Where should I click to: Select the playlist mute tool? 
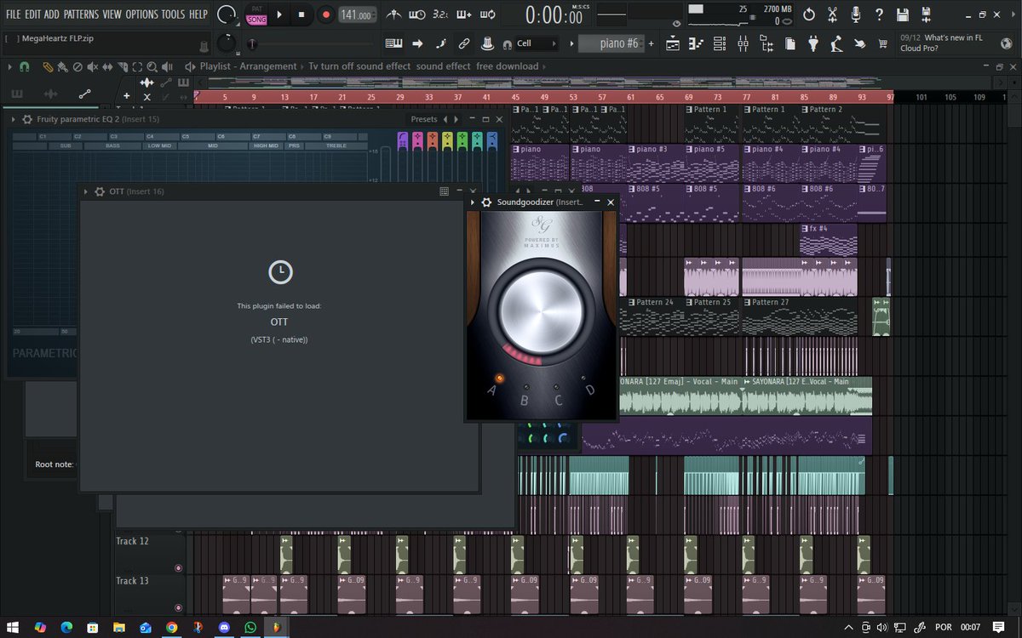[x=93, y=66]
